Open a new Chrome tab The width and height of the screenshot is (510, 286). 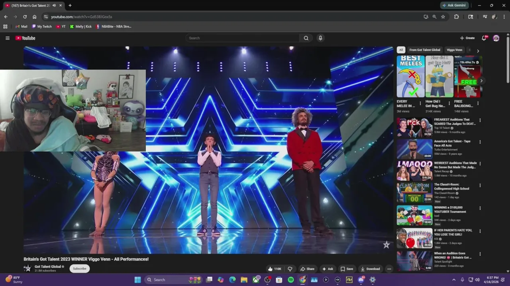point(70,6)
